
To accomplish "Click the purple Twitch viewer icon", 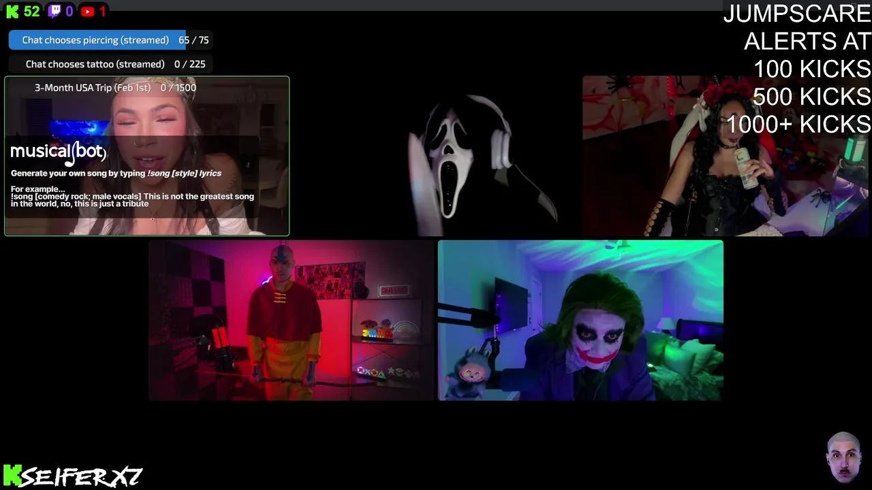I will pyautogui.click(x=54, y=12).
